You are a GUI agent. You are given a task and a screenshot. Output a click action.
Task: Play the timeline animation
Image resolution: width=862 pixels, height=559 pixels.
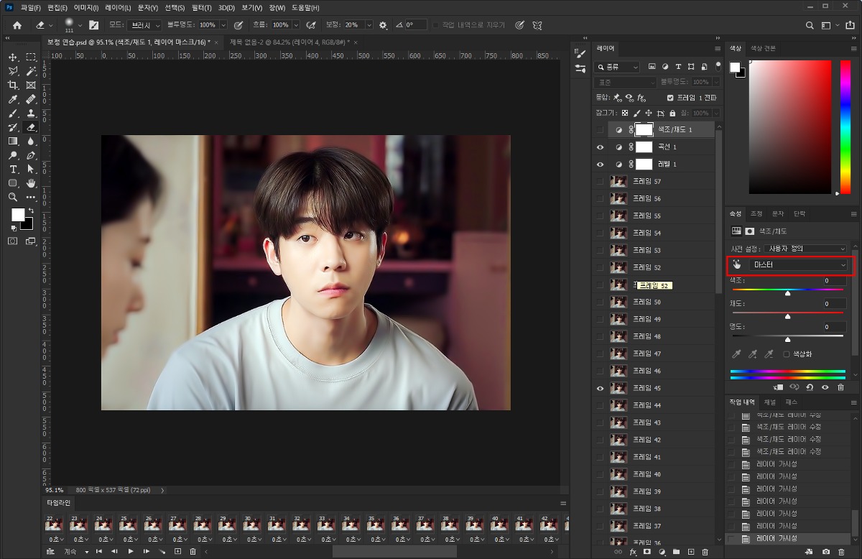click(x=130, y=551)
